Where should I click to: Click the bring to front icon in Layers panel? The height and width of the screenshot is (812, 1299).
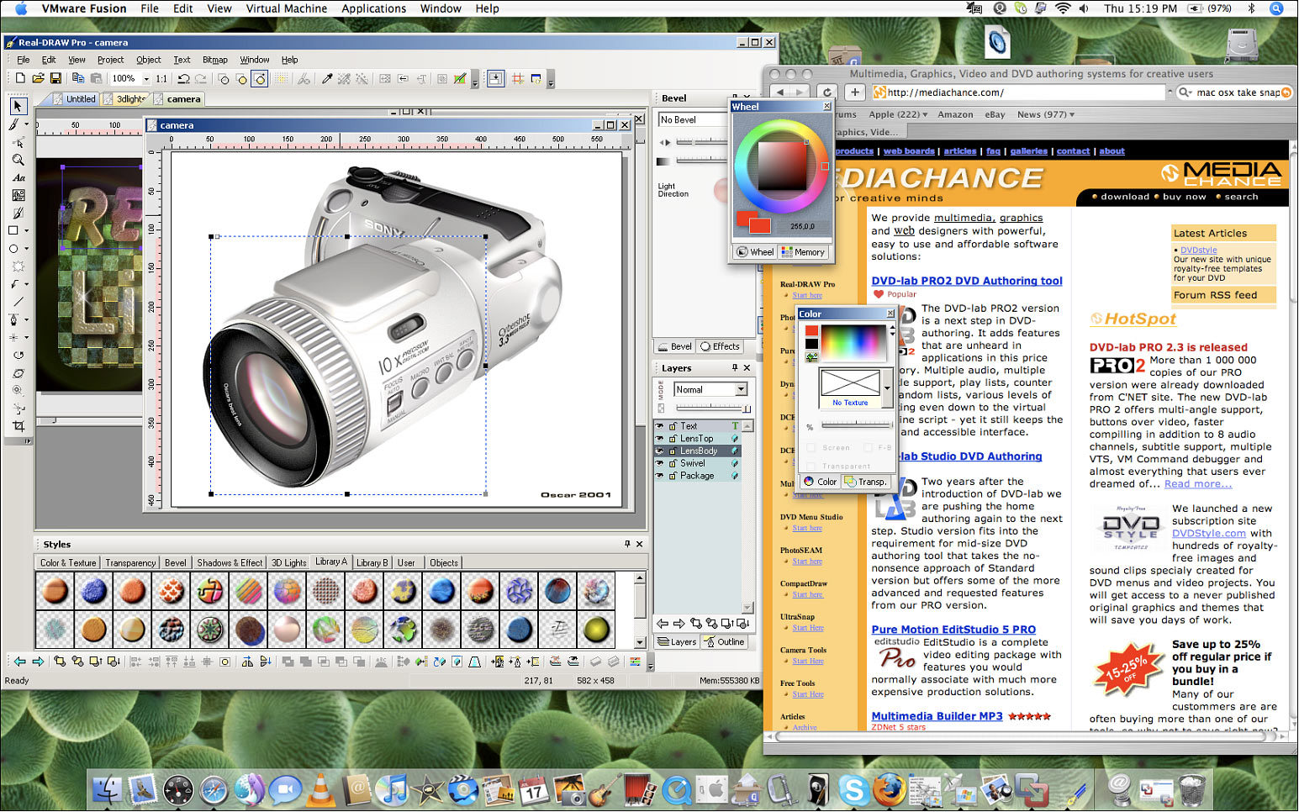(x=696, y=623)
